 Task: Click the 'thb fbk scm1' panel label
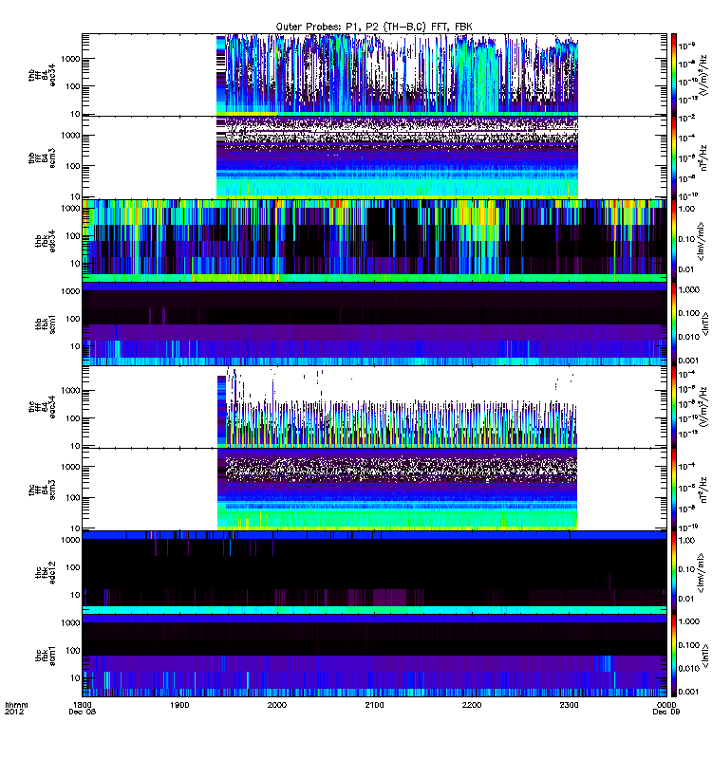click(46, 324)
